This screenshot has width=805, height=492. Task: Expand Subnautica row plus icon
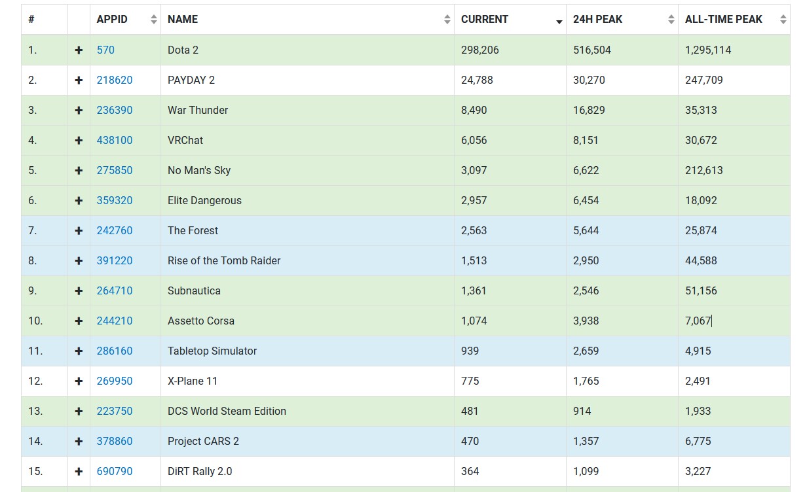point(79,290)
